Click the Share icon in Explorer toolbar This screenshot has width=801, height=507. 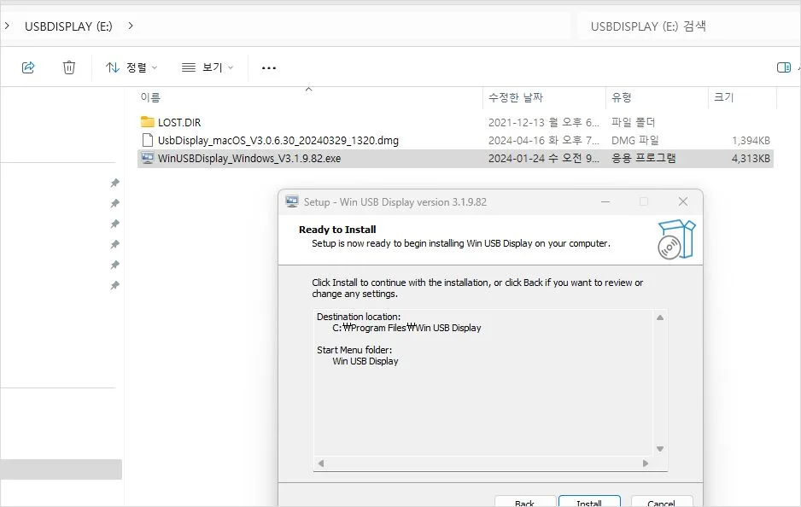click(28, 67)
